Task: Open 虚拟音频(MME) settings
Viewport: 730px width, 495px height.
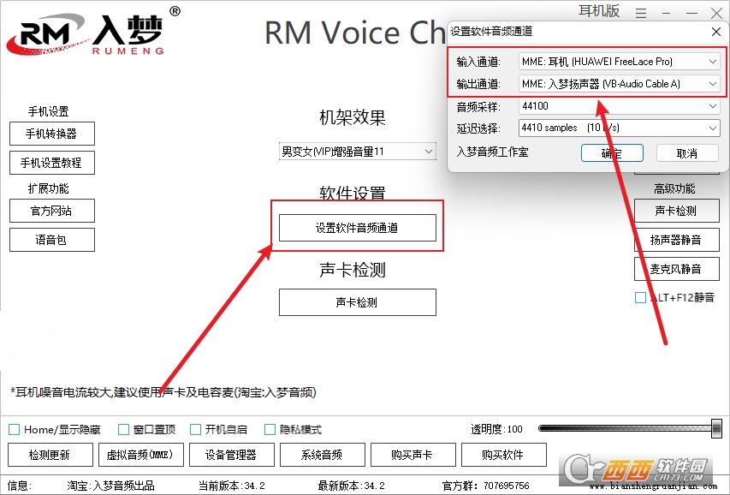Action: coord(141,455)
